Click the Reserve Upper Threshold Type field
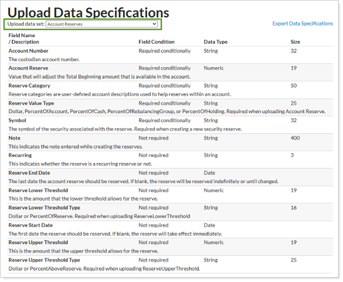The image size is (343, 282). [44, 260]
